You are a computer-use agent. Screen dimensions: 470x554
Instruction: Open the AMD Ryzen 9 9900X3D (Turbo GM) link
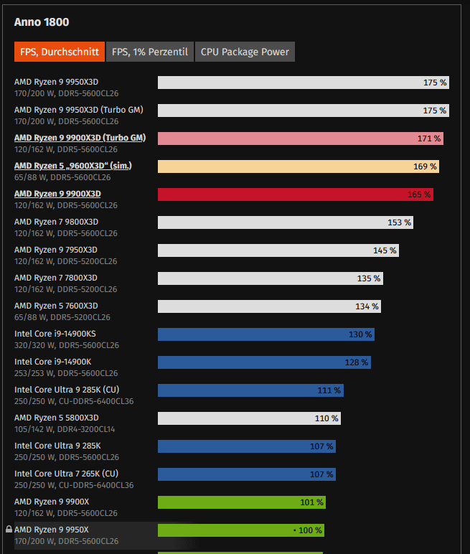[80, 138]
